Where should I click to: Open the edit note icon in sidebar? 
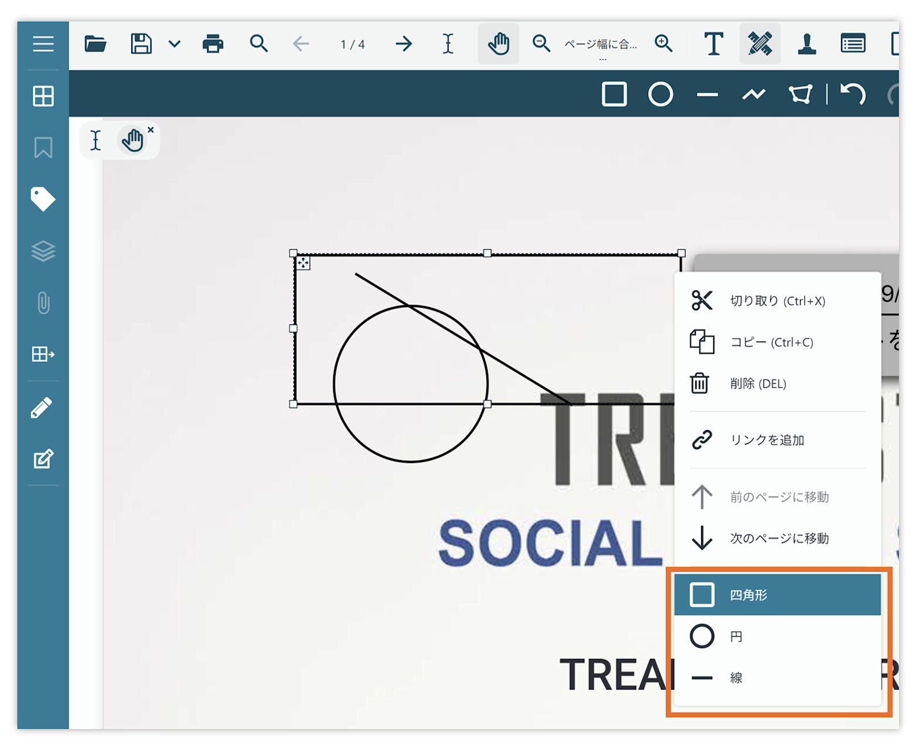click(x=43, y=458)
